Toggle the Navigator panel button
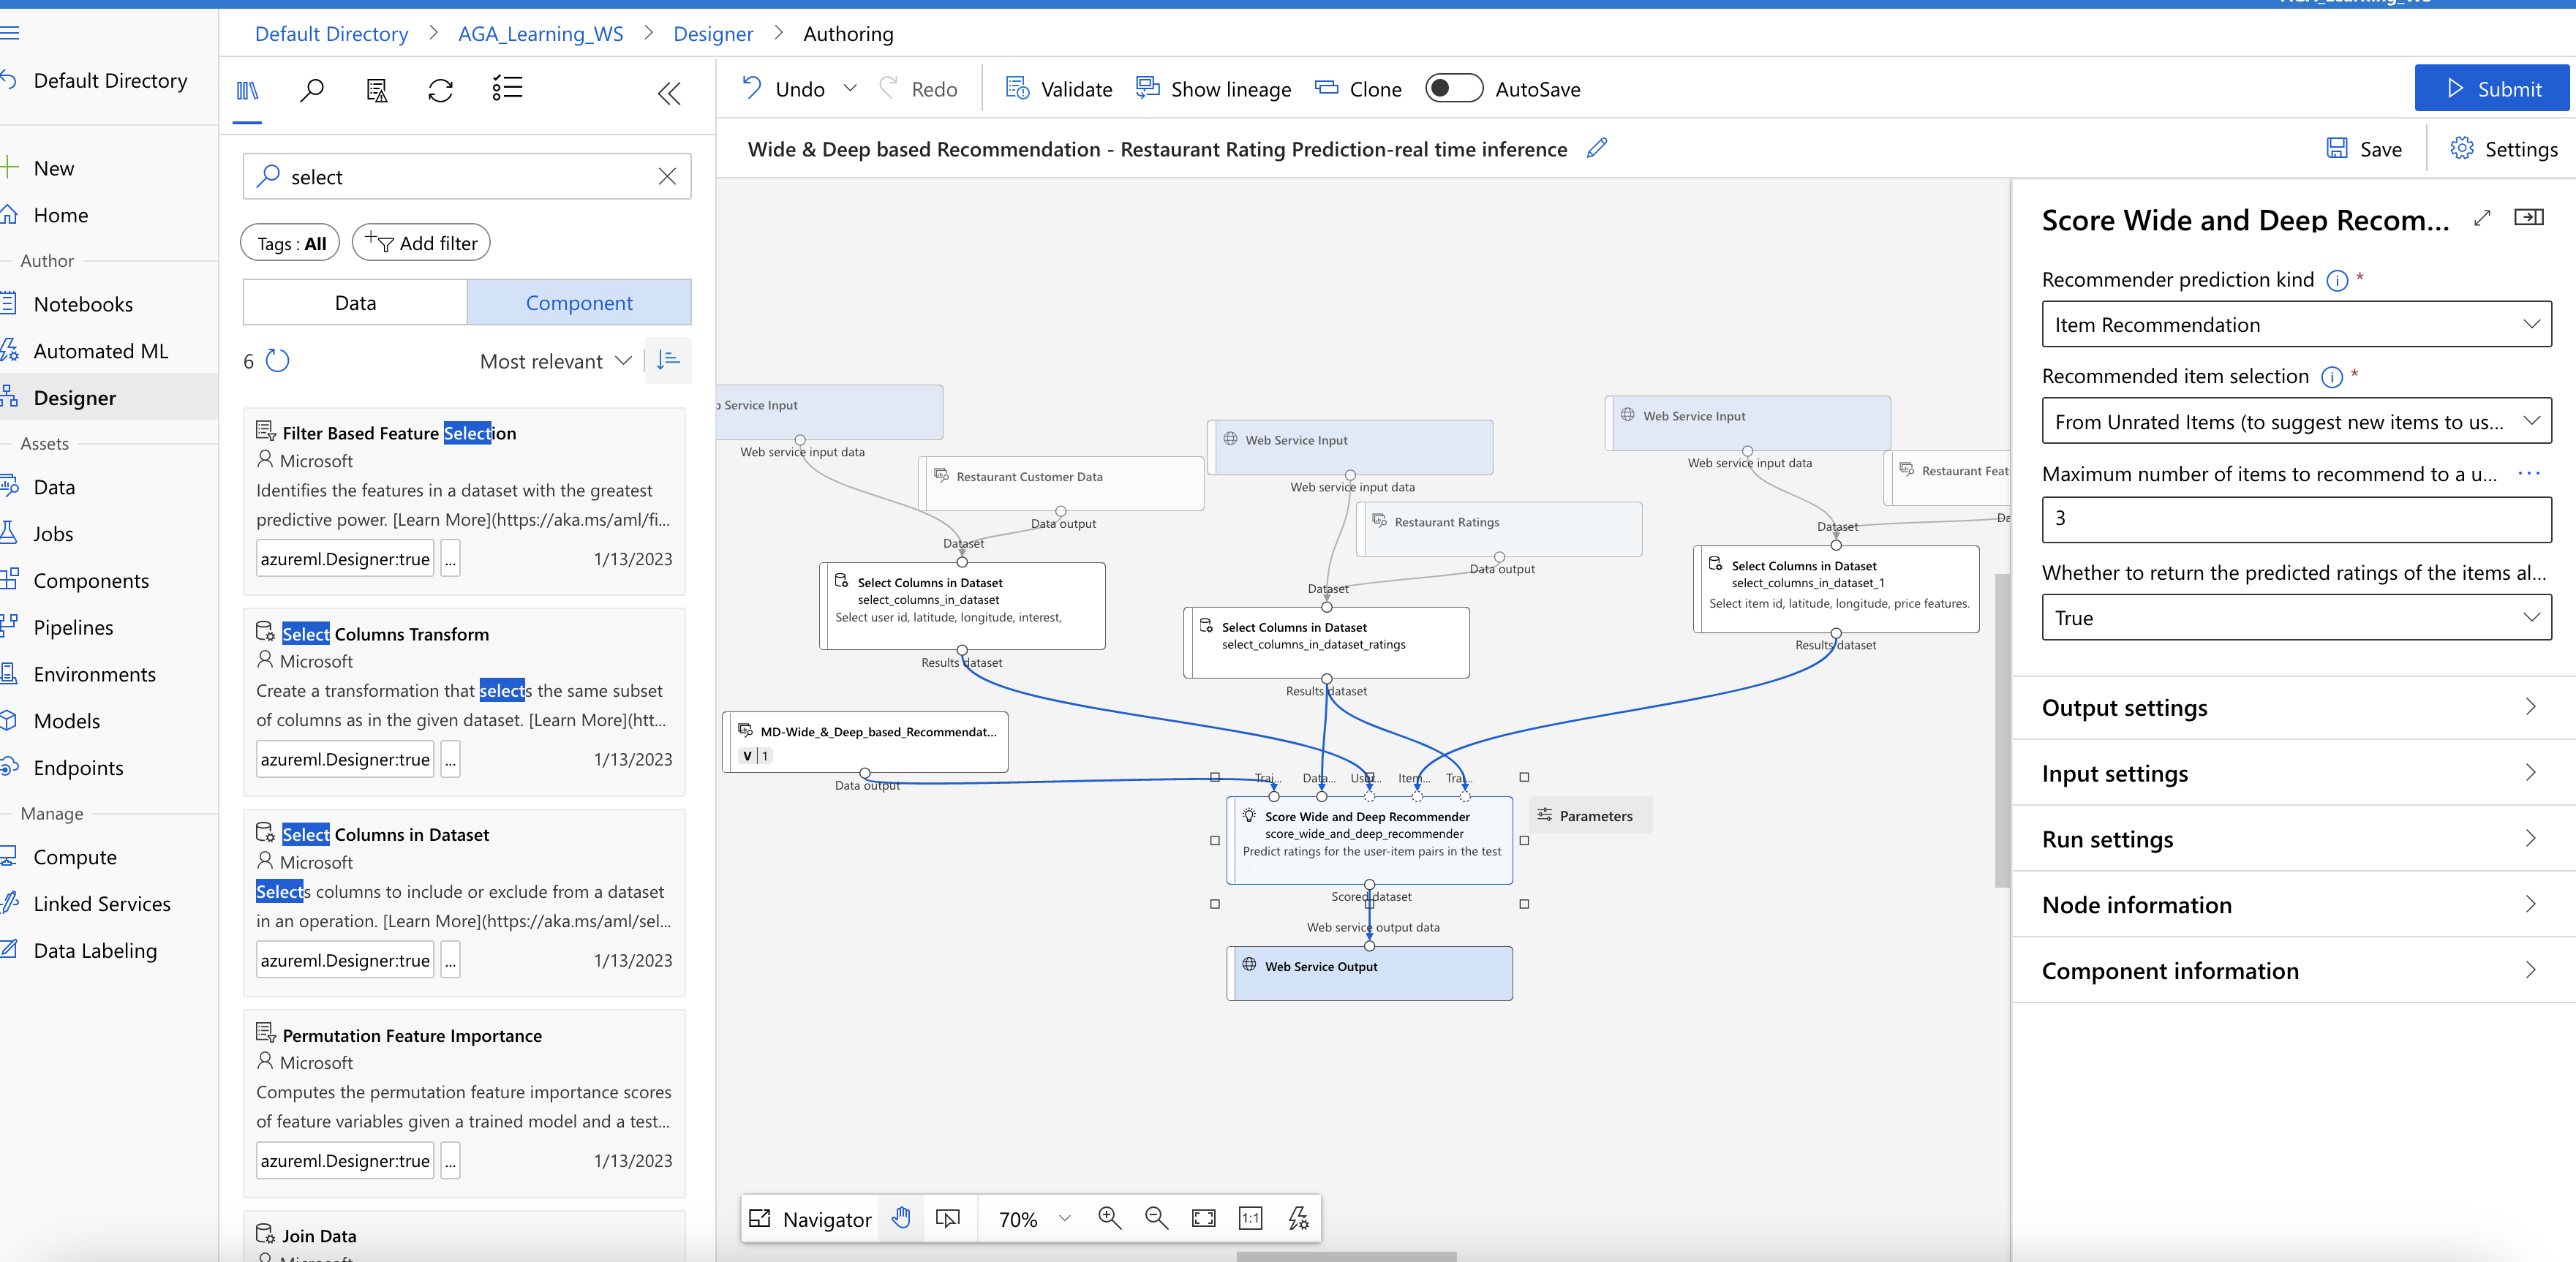The image size is (2576, 1262). (x=810, y=1218)
